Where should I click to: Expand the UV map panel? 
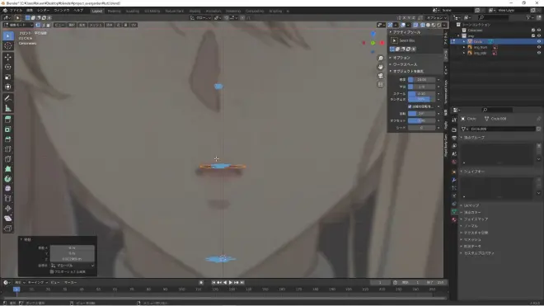[471, 205]
